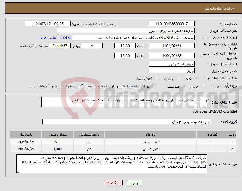Image resolution: width=242 pixels, height=191 pixels.
Task: Click the delivery city field تبریز
Action: tap(171, 71)
